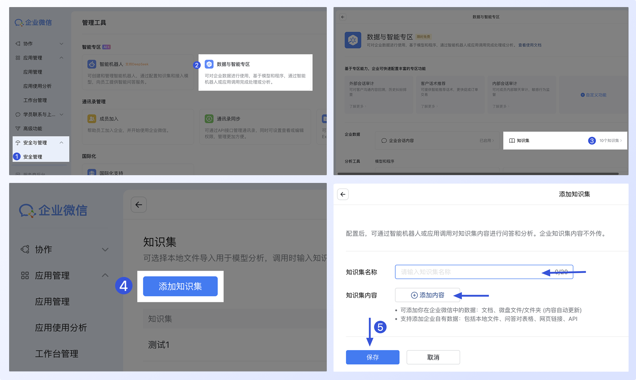This screenshot has height=380, width=636.
Task: Click the 通讯录同步 icon
Action: (209, 119)
